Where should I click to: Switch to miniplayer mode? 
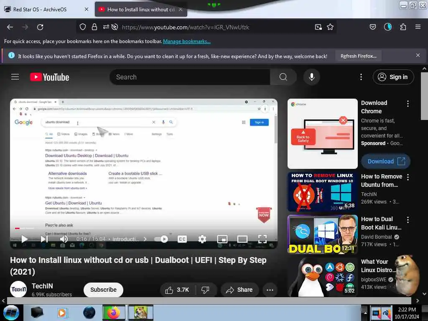[x=222, y=239]
